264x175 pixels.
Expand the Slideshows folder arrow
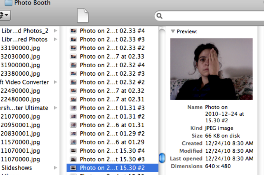(56, 168)
